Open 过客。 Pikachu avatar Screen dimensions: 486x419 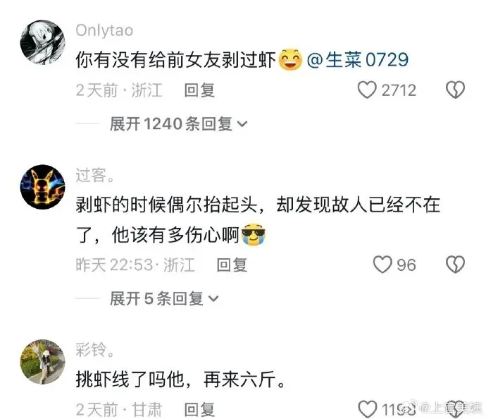(43, 187)
